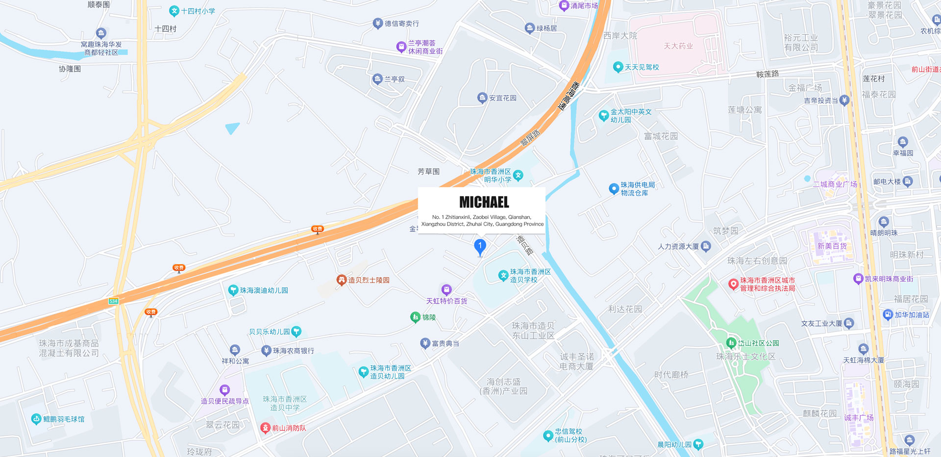The image size is (941, 457).
Task: Click the blue numbered location marker 1
Action: coord(480,247)
